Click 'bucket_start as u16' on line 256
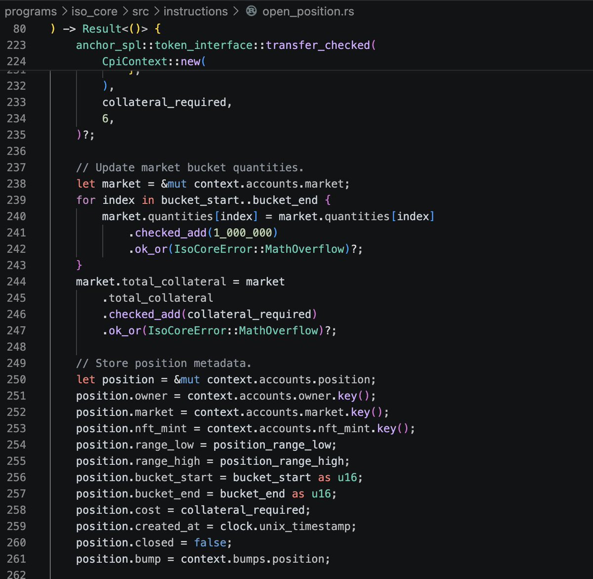Viewport: 593px width, 579px height. tap(295, 477)
